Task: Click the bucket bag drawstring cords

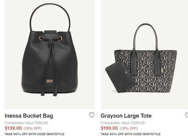Action: (x=50, y=67)
